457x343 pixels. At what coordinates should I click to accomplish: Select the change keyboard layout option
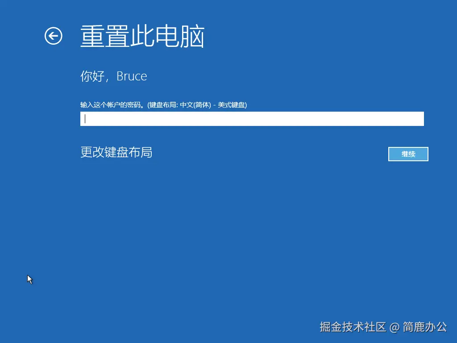click(116, 153)
